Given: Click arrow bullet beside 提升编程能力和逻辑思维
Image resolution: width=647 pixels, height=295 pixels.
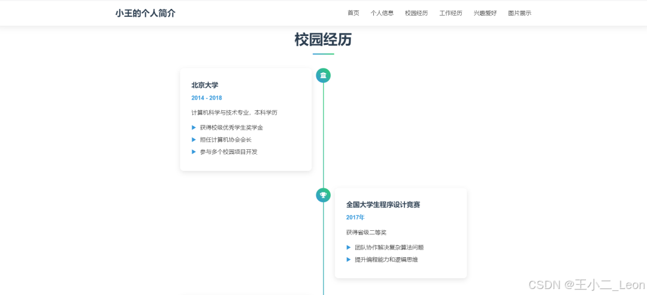Looking at the screenshot, I should click(x=348, y=260).
